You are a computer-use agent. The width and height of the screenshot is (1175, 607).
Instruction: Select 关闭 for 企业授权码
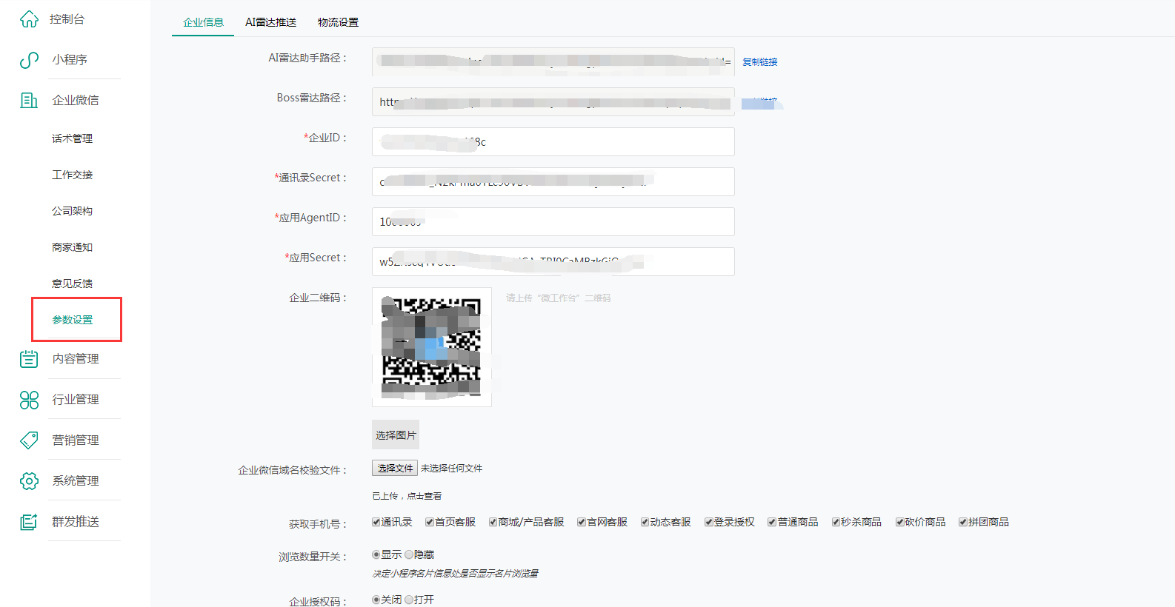pos(376,600)
